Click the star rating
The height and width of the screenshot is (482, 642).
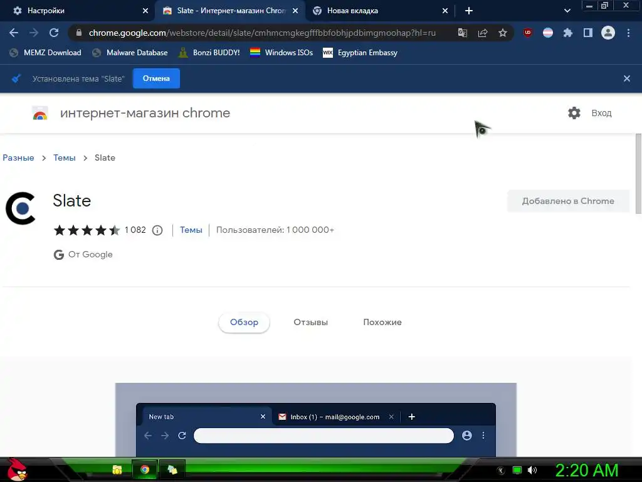pos(87,230)
